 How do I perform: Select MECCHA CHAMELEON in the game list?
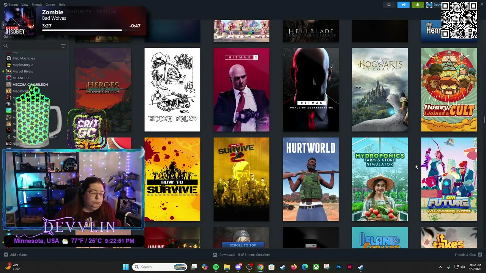[x=30, y=85]
